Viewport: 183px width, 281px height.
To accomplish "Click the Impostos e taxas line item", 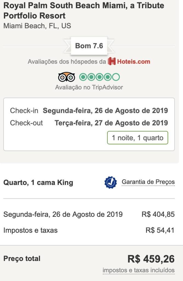I will tap(31, 230).
